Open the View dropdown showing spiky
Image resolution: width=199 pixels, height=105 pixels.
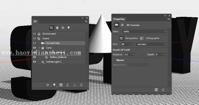point(144,32)
